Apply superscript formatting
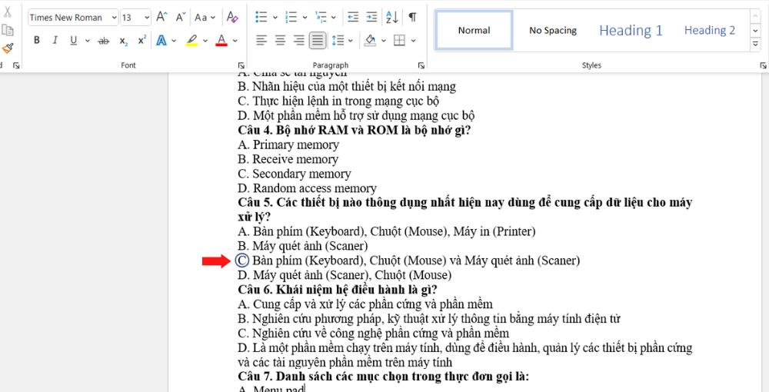 [141, 41]
